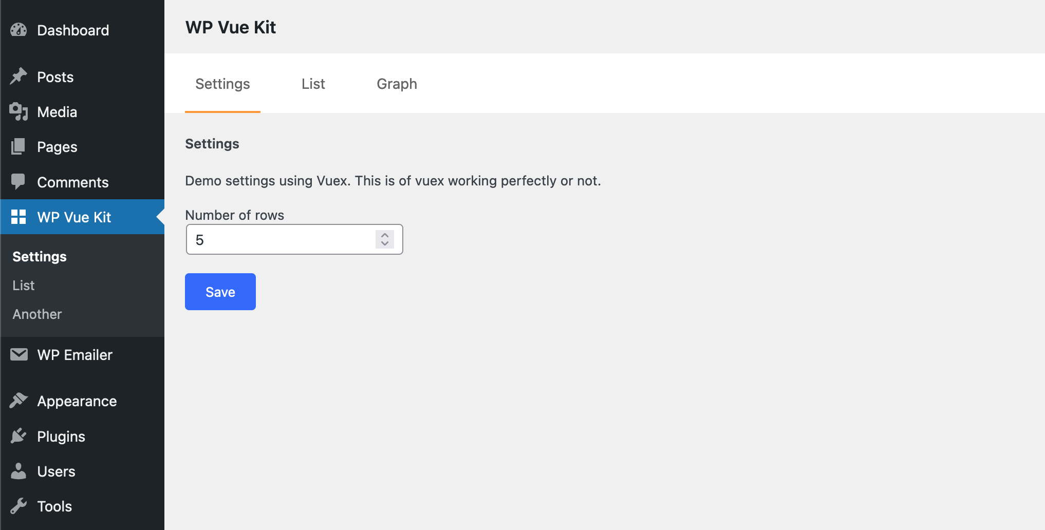Open the Comments menu
The image size is (1045, 530).
pos(82,182)
